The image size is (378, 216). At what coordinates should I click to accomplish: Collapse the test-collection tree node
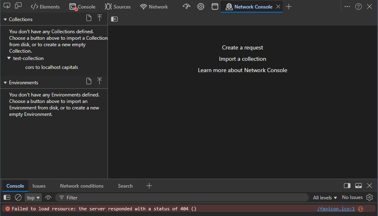click(x=9, y=58)
